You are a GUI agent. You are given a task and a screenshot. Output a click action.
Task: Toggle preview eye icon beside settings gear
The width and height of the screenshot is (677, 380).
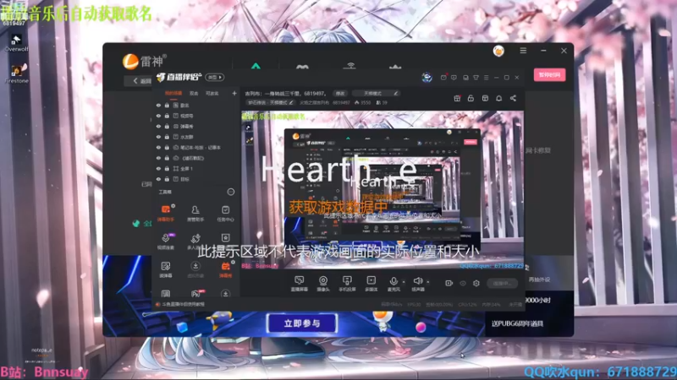pos(463,283)
